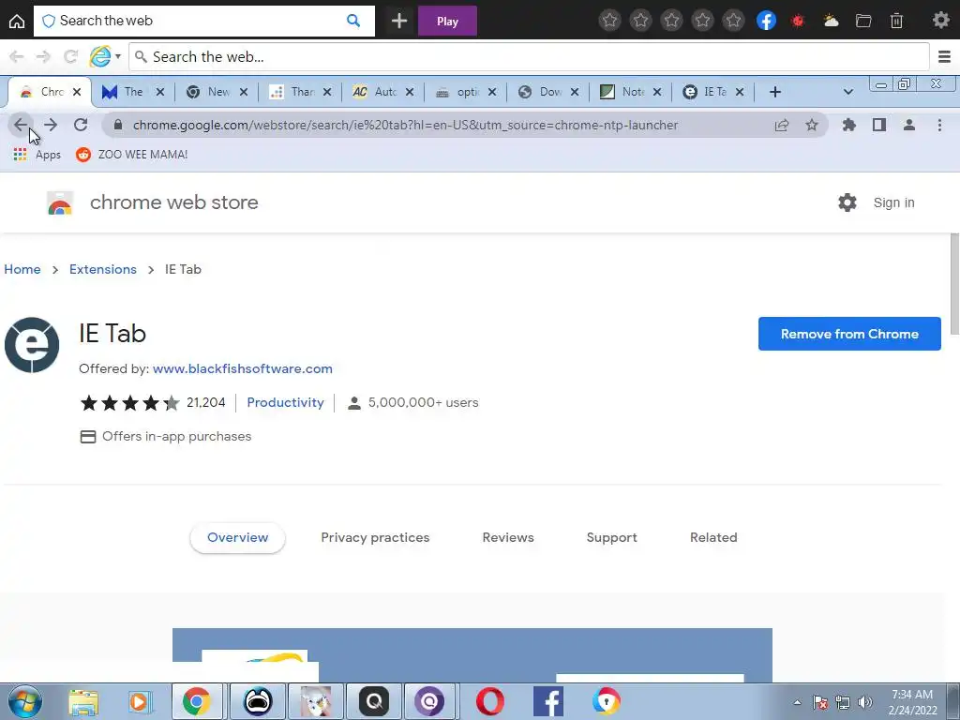Screen dimensions: 960x720
Task: Open settings with the top-right gear
Action: (x=941, y=21)
